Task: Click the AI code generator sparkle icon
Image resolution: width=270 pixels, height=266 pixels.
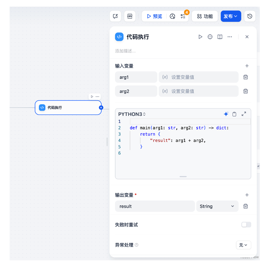Action: (x=226, y=114)
